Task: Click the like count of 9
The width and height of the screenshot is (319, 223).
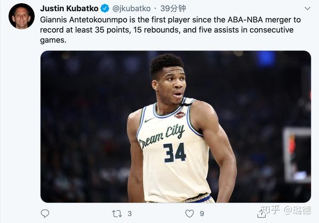Action: tap(202, 213)
